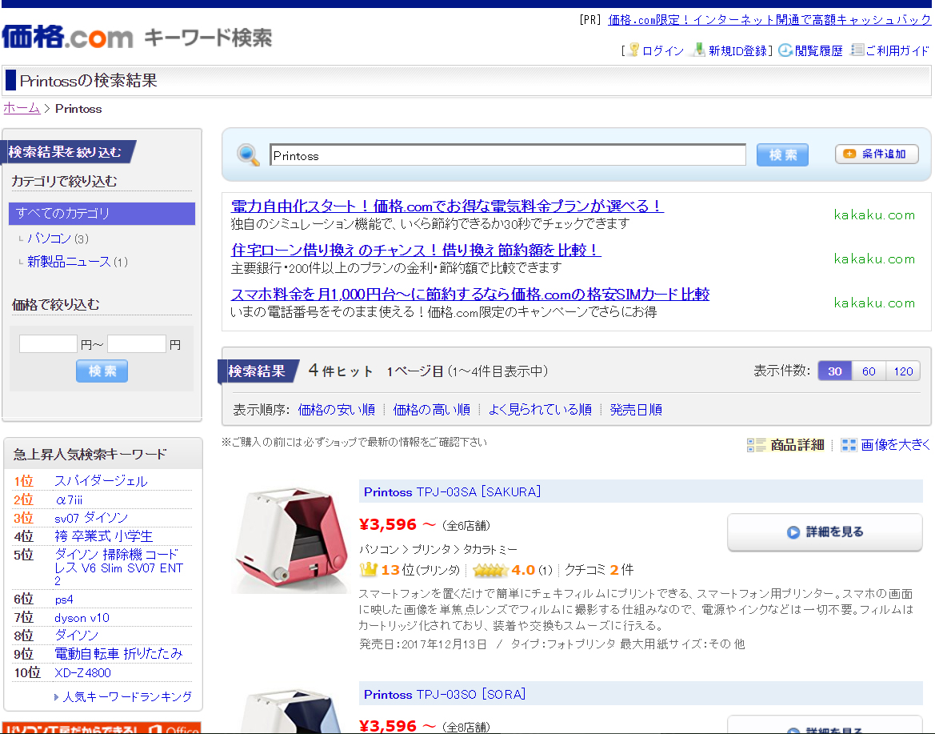Image resolution: width=935 pixels, height=734 pixels.
Task: Go to ホーム breadcrumb
Action: click(x=22, y=108)
